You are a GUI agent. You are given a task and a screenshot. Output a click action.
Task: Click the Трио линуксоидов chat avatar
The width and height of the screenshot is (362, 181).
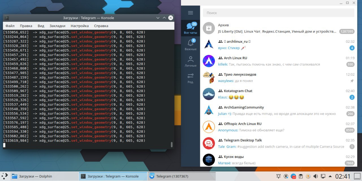click(209, 77)
